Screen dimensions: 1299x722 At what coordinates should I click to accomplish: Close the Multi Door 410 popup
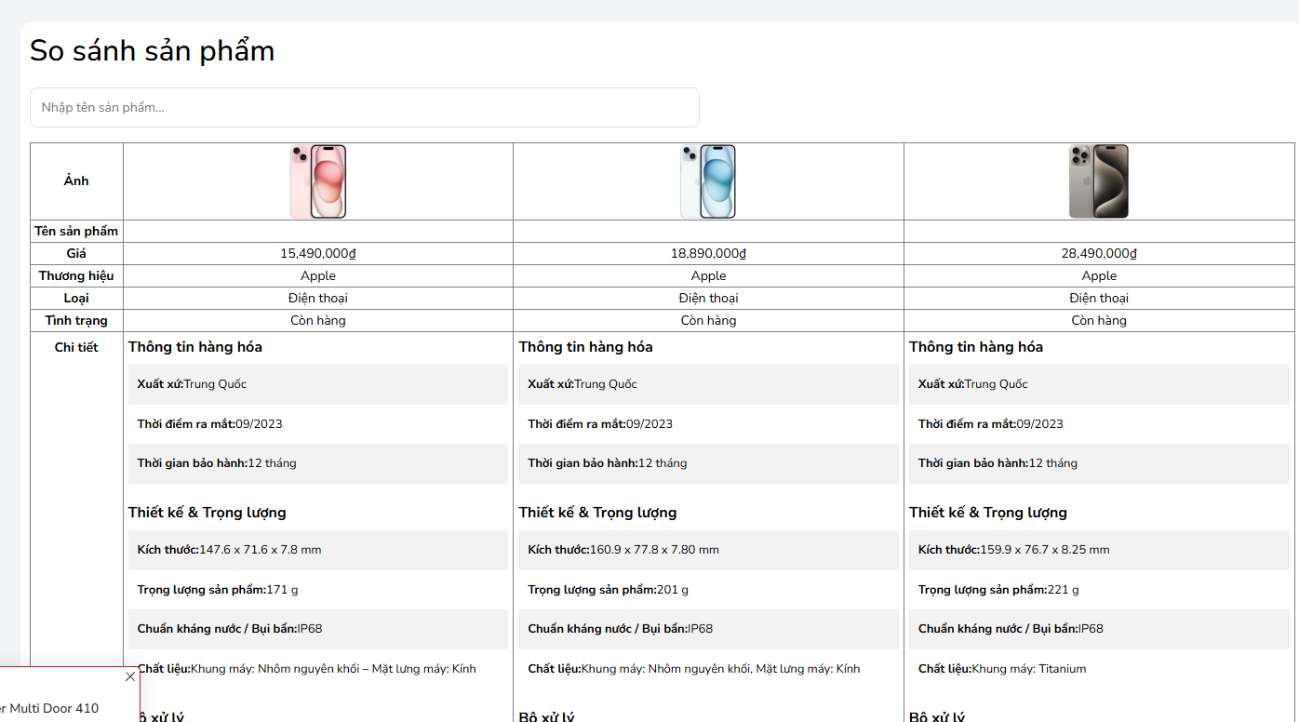click(x=130, y=676)
